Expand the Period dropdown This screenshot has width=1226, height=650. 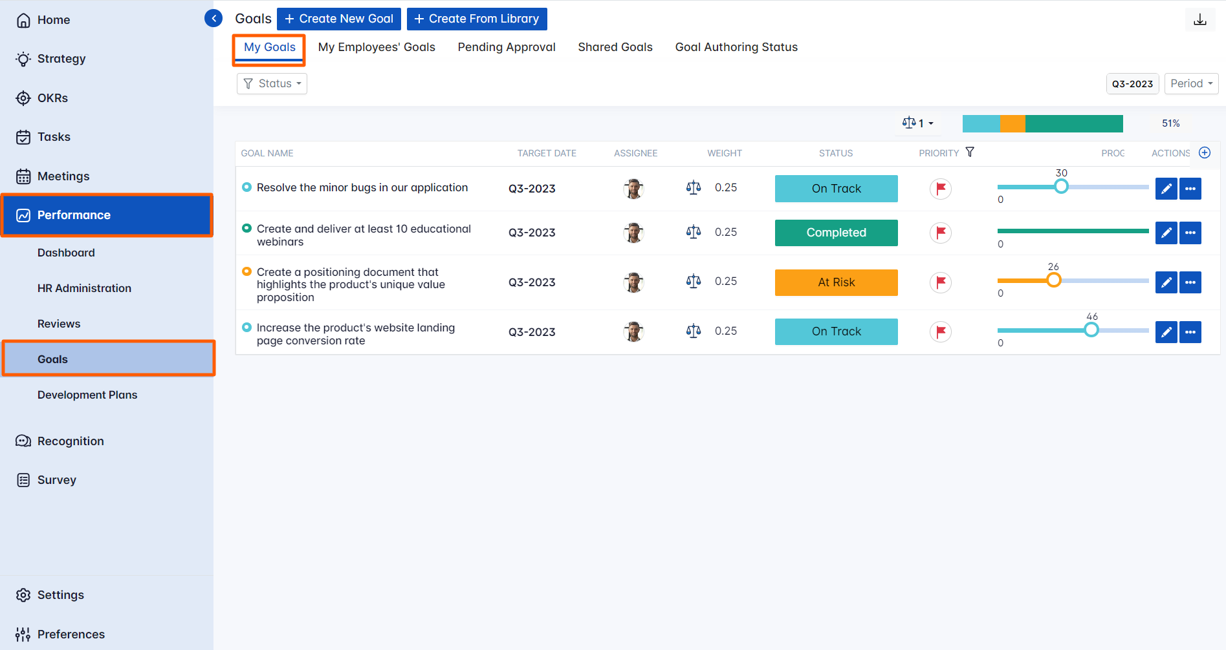point(1191,84)
